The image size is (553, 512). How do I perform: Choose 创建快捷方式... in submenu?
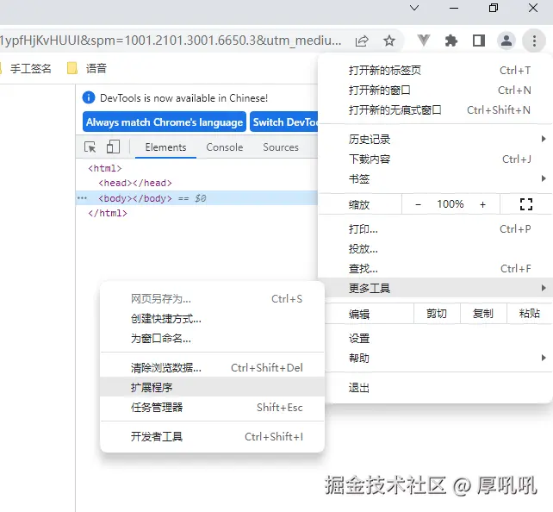point(212,319)
